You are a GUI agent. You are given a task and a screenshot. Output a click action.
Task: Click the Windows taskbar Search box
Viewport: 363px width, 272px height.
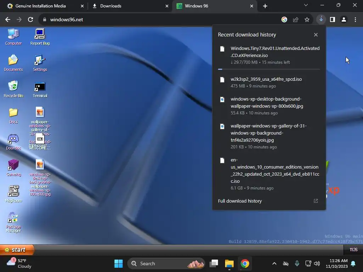[x=166, y=263]
